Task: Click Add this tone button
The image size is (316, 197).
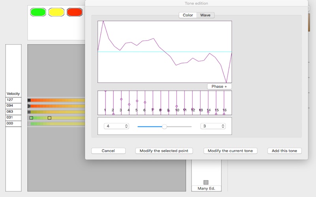Action: click(284, 151)
